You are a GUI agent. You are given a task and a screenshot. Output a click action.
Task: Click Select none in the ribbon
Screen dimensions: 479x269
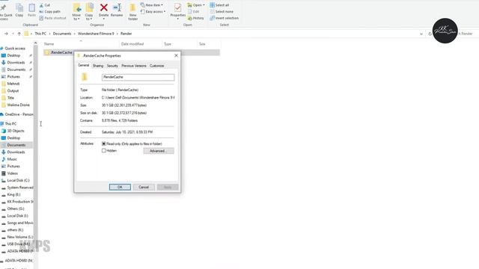click(222, 12)
